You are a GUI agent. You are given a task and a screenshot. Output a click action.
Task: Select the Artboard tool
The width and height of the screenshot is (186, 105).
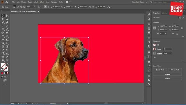click(x=3, y=57)
